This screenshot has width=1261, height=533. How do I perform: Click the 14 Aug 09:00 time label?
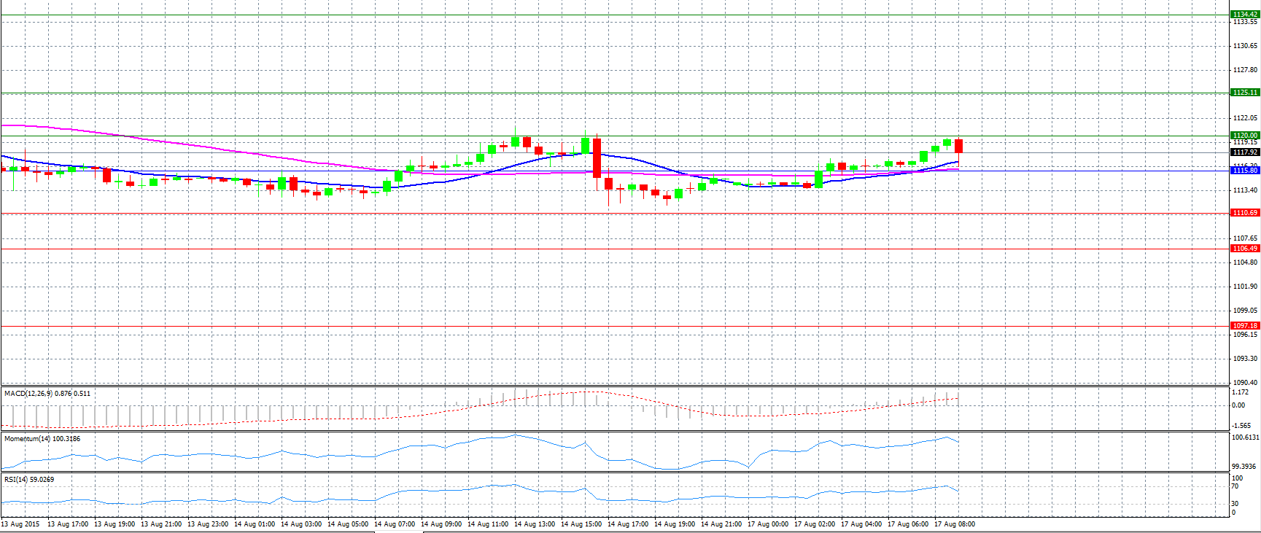pyautogui.click(x=441, y=524)
